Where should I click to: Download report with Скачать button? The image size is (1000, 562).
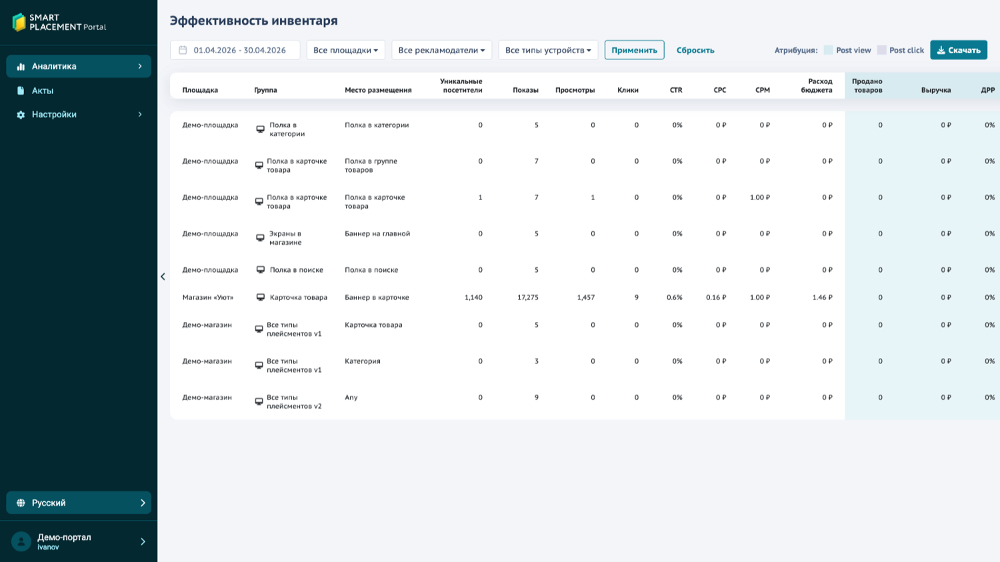pos(959,50)
